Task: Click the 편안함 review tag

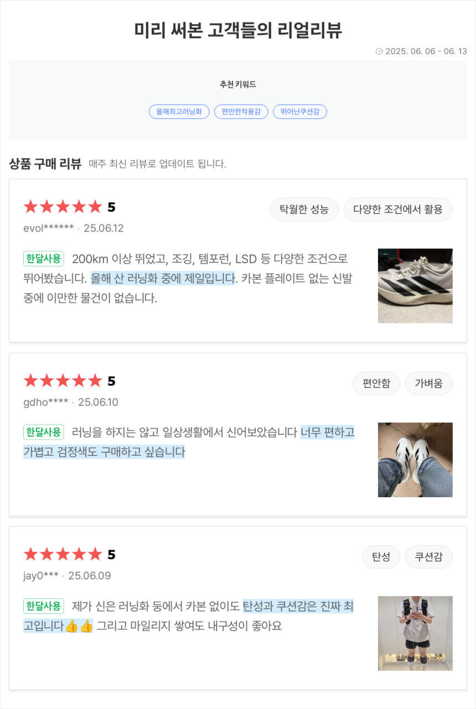Action: 376,383
